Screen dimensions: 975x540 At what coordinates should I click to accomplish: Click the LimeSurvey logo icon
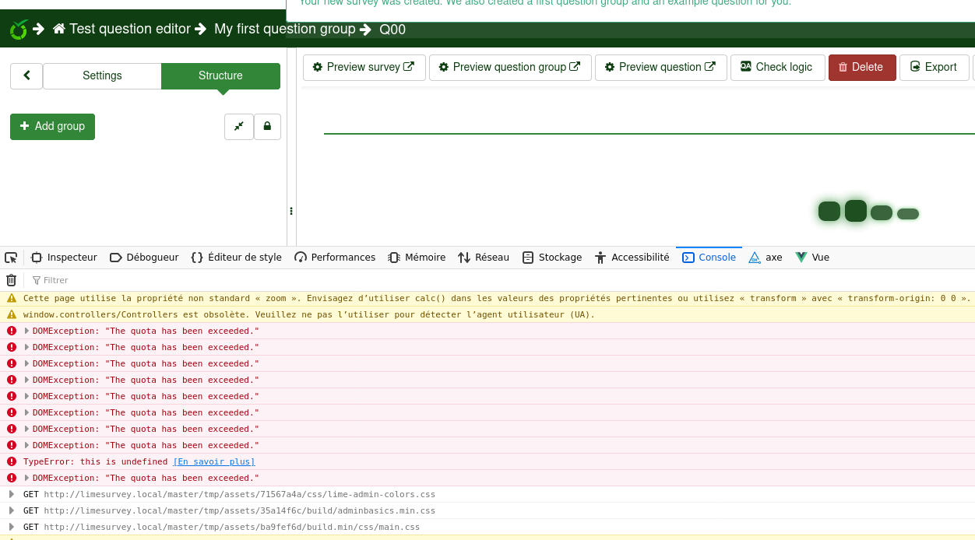pyautogui.click(x=19, y=30)
